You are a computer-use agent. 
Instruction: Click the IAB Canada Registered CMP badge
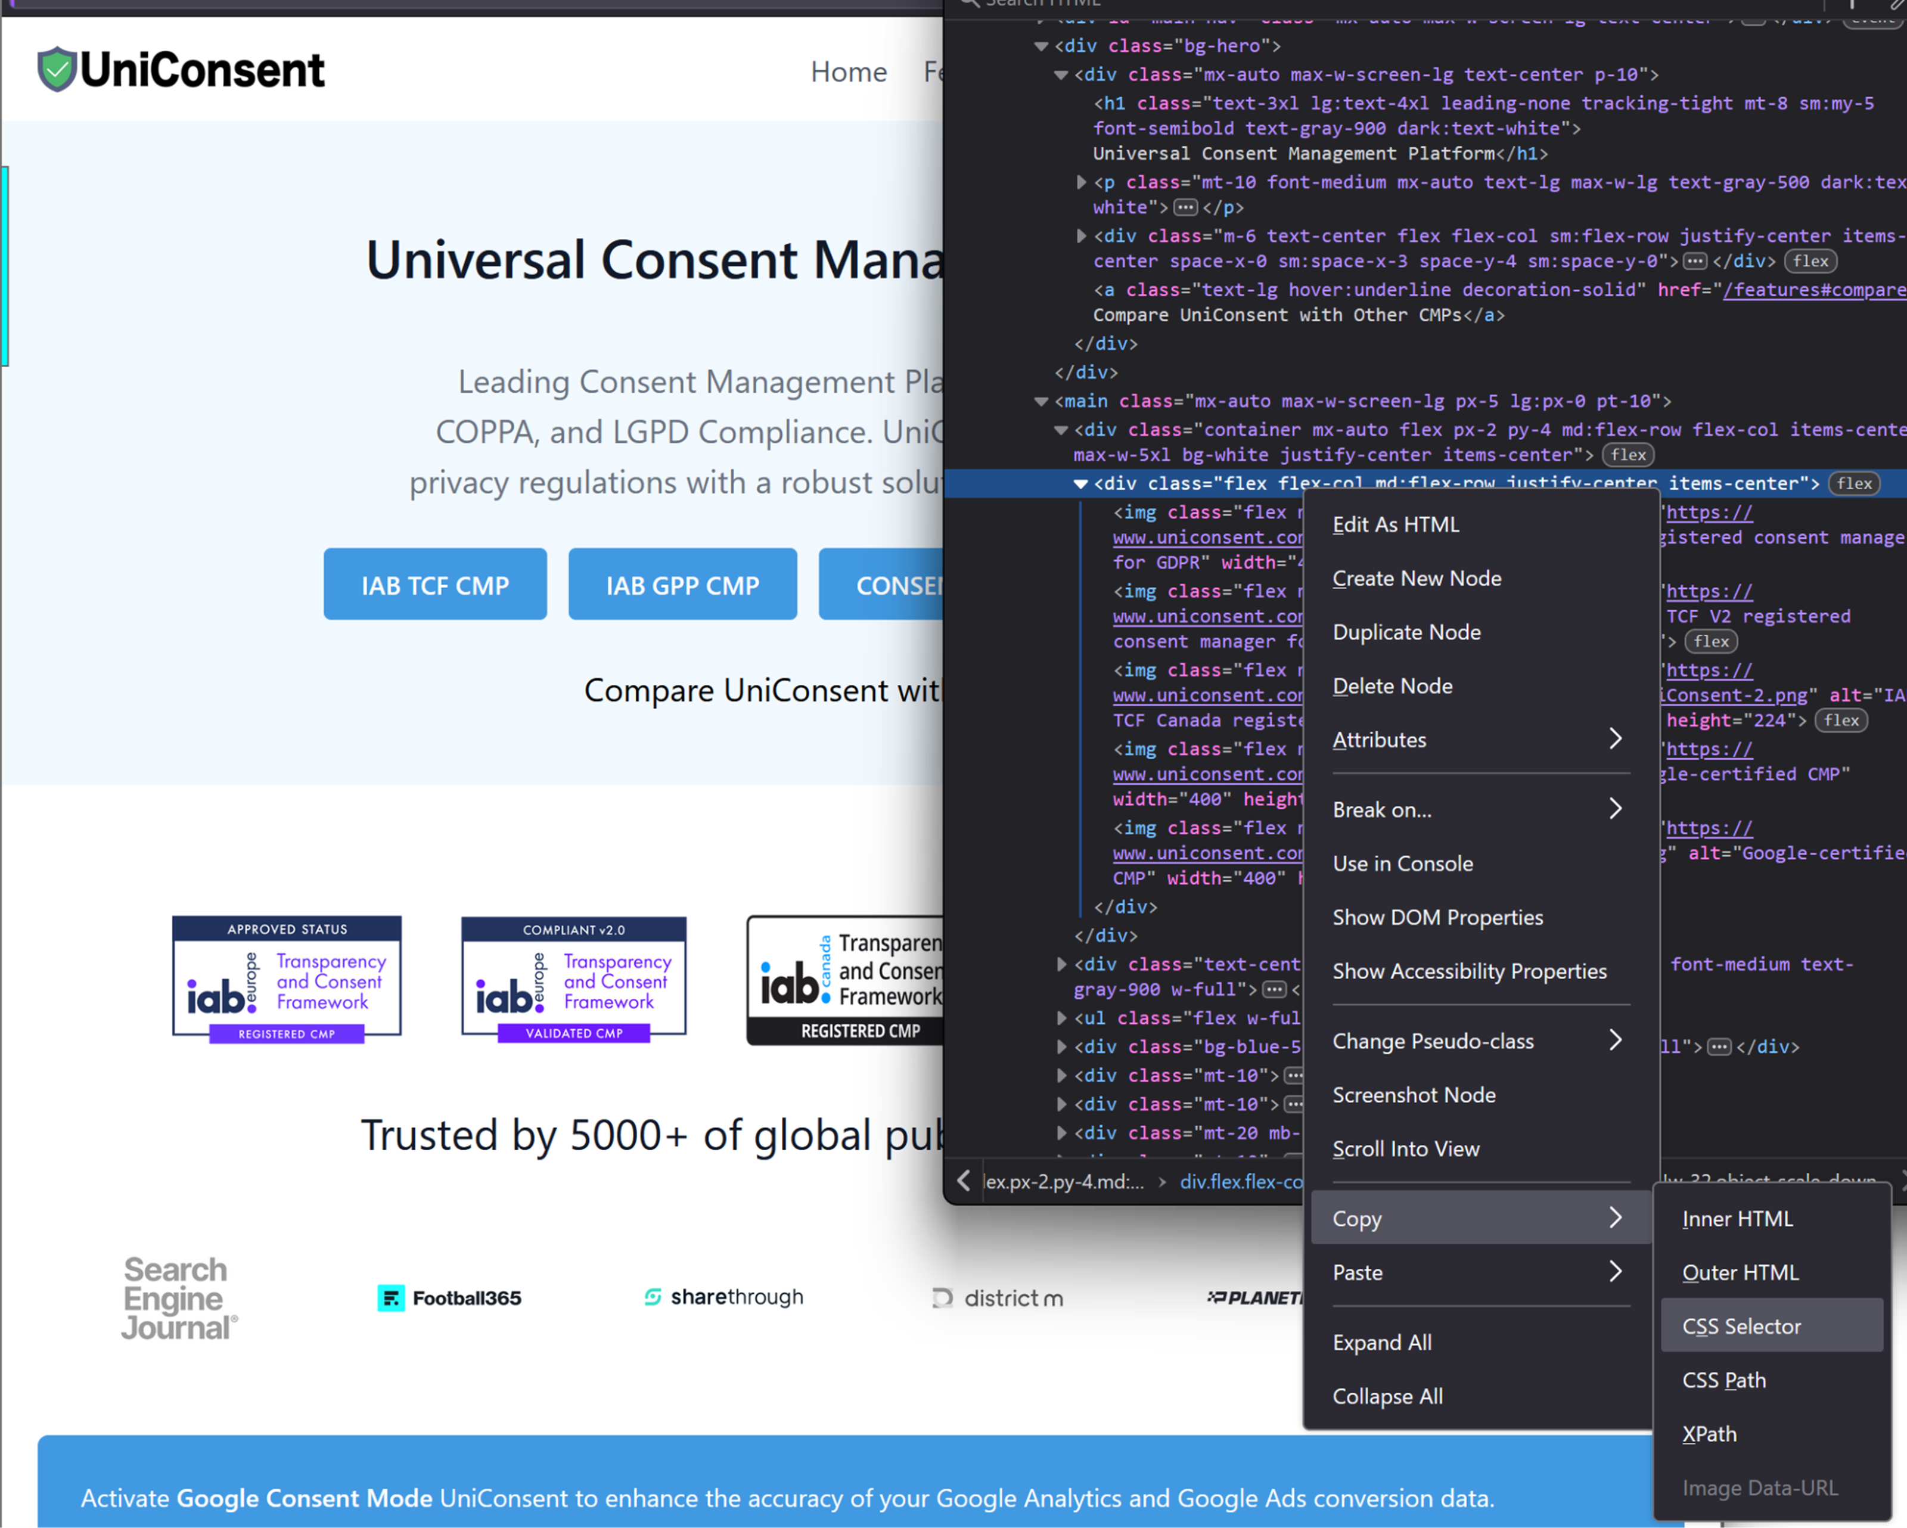coord(844,980)
